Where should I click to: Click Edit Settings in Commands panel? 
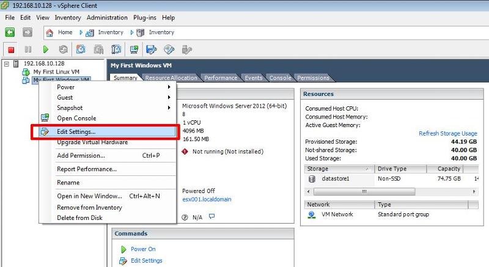point(147,260)
